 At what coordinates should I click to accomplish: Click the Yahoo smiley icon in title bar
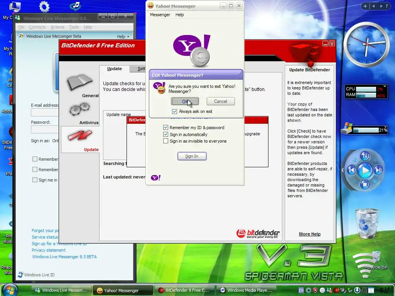point(150,5)
